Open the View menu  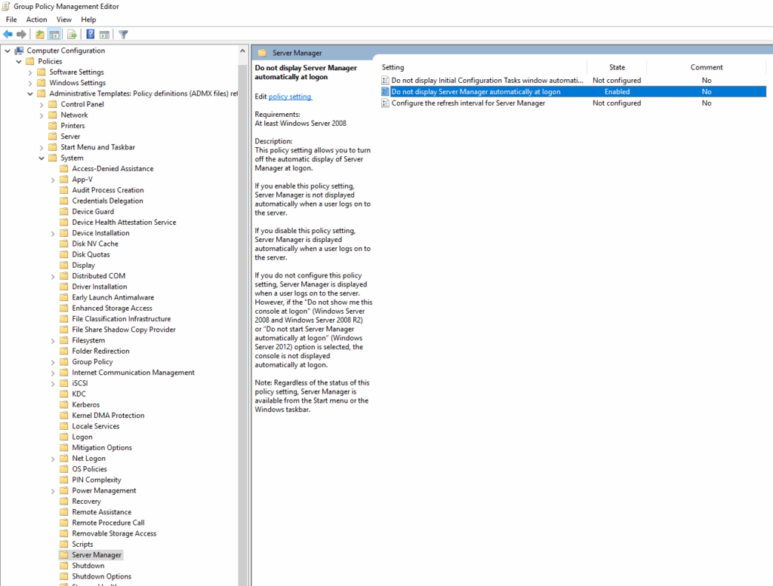pos(63,19)
